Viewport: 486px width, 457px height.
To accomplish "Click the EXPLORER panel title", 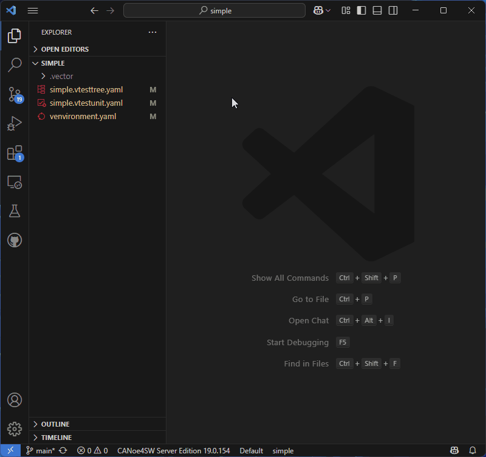I will pos(56,32).
